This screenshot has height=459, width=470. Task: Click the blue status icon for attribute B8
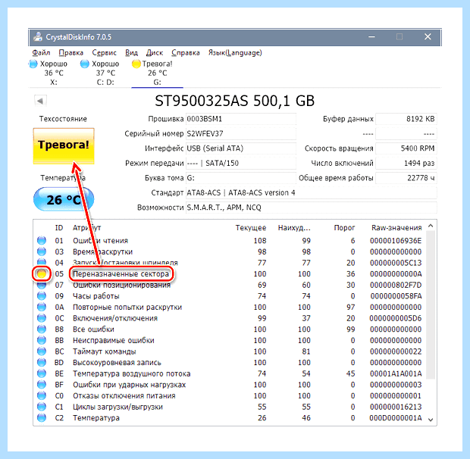[x=42, y=329]
